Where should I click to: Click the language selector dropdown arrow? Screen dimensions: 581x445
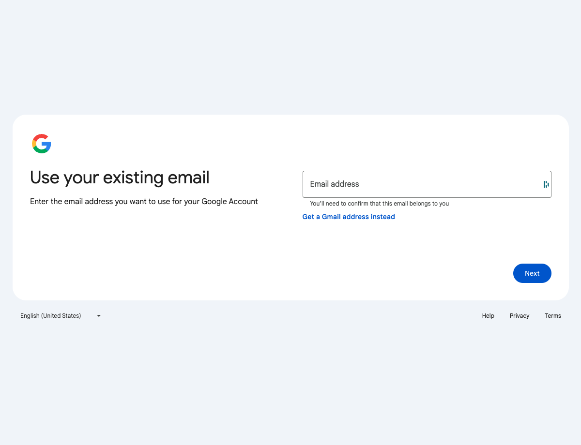pyautogui.click(x=99, y=316)
